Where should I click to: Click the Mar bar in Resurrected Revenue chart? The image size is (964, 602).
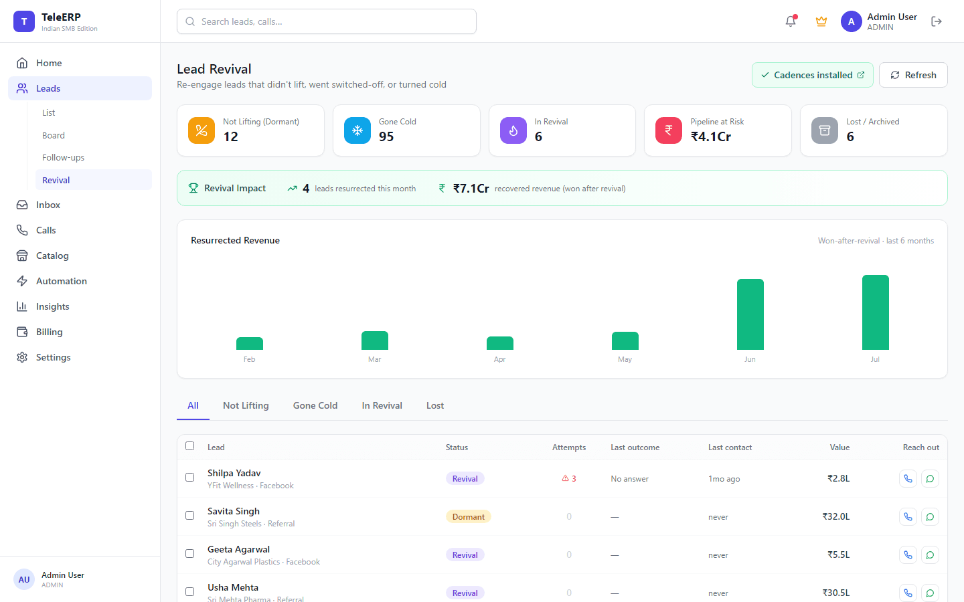[375, 340]
